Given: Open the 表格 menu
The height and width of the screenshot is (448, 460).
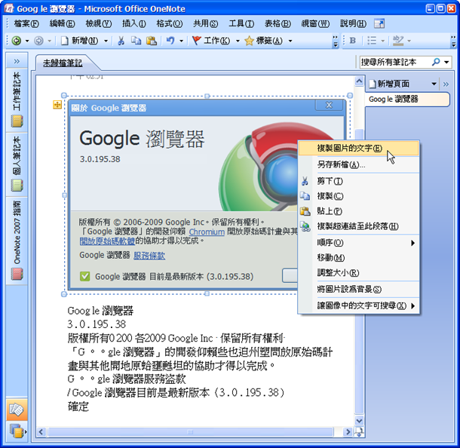Looking at the screenshot, I should tap(278, 23).
